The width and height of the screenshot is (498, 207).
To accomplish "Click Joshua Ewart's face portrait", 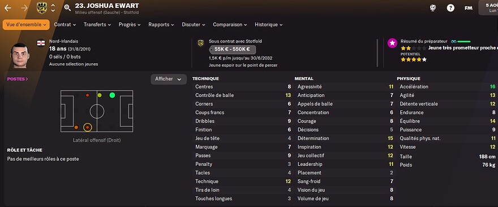I will pos(20,55).
